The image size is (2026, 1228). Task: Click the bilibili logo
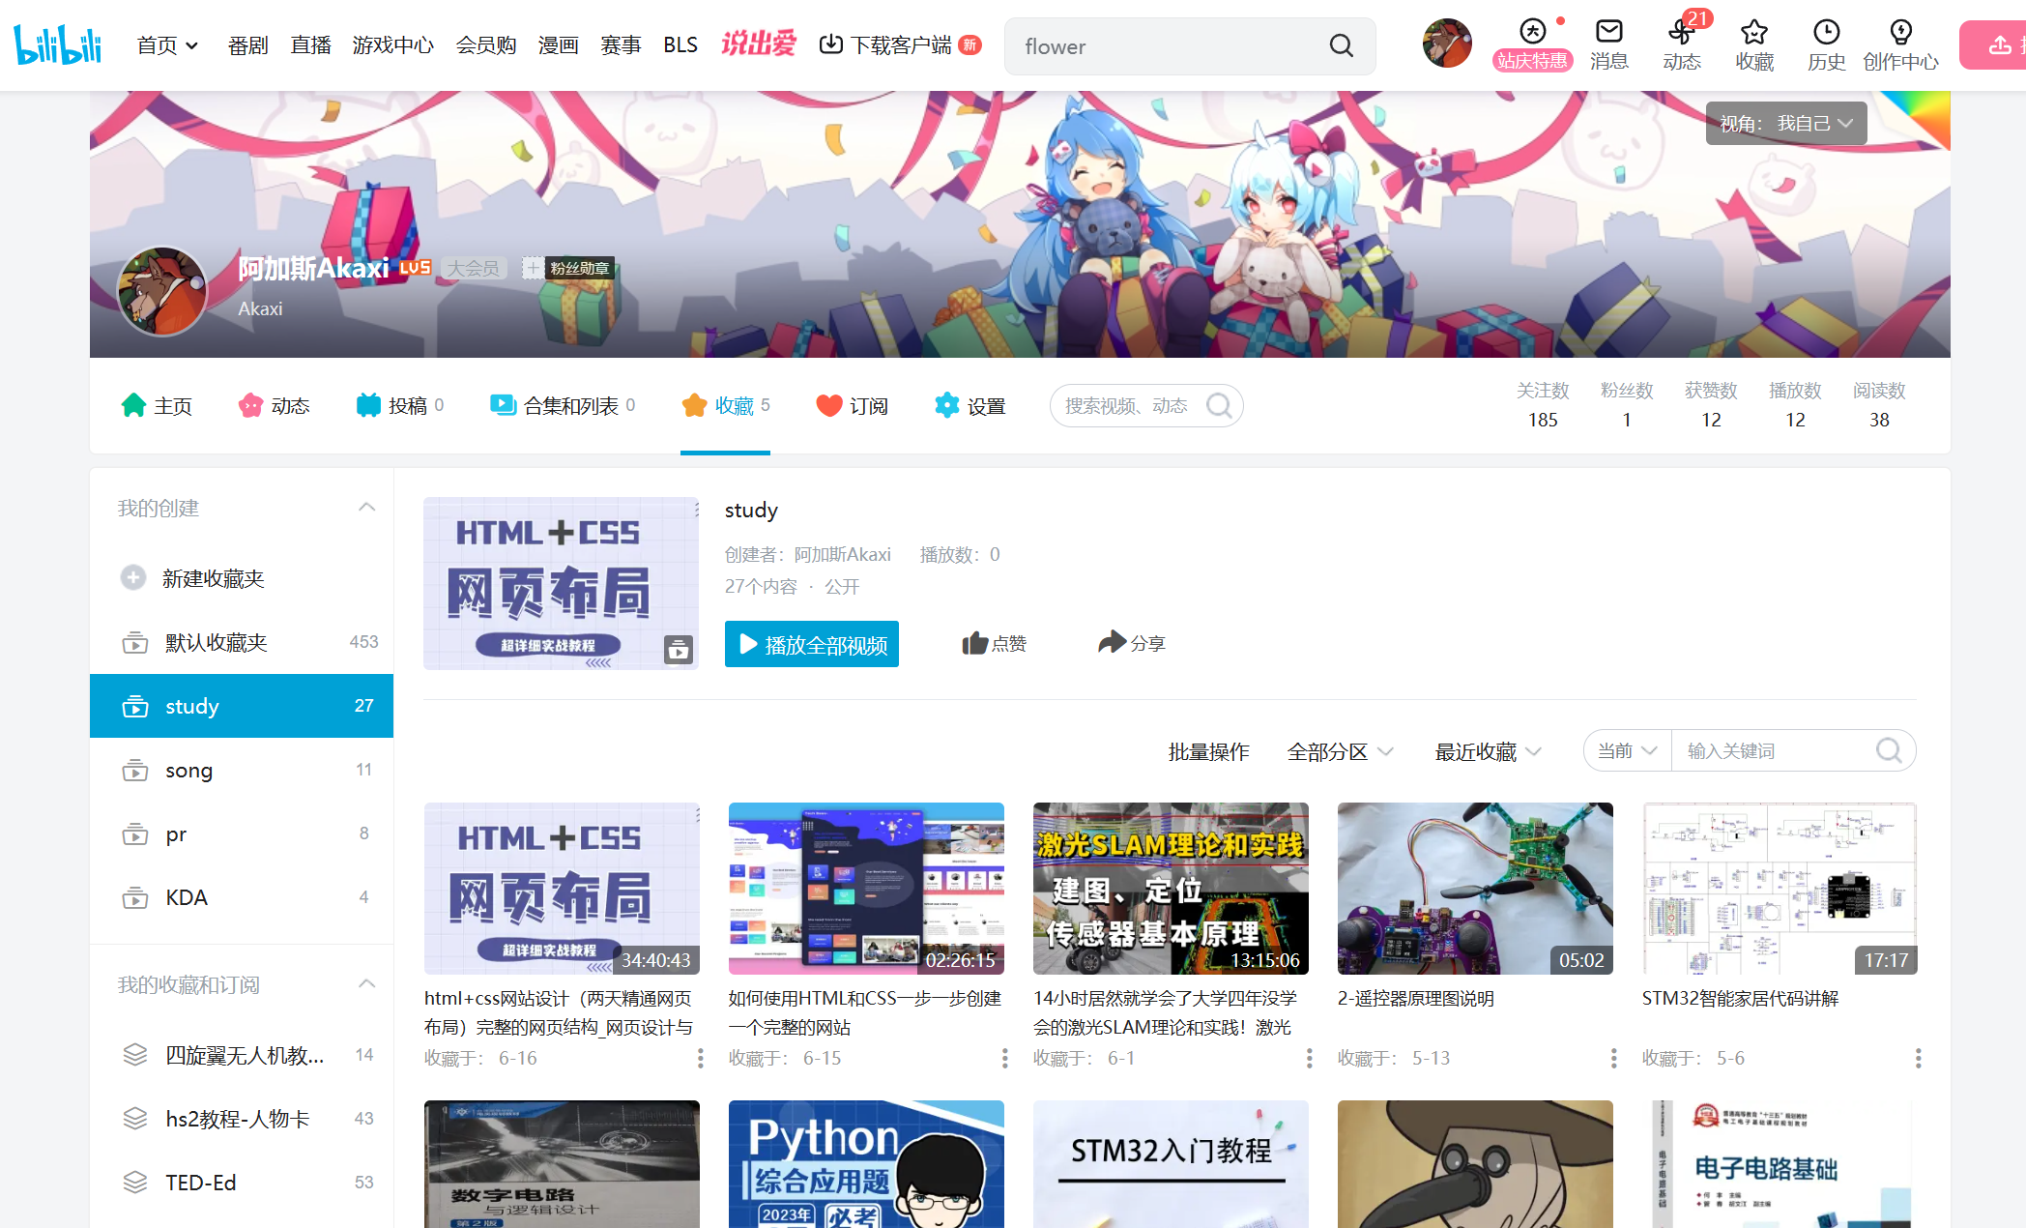(x=58, y=44)
